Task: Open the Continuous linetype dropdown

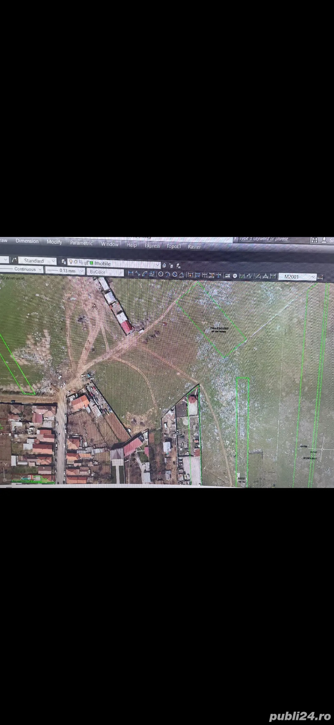Action: coord(40,269)
